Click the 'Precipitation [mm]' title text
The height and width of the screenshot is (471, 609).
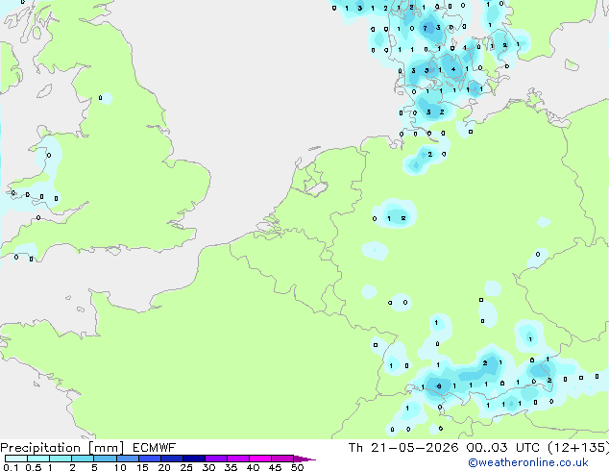[x=62, y=448]
